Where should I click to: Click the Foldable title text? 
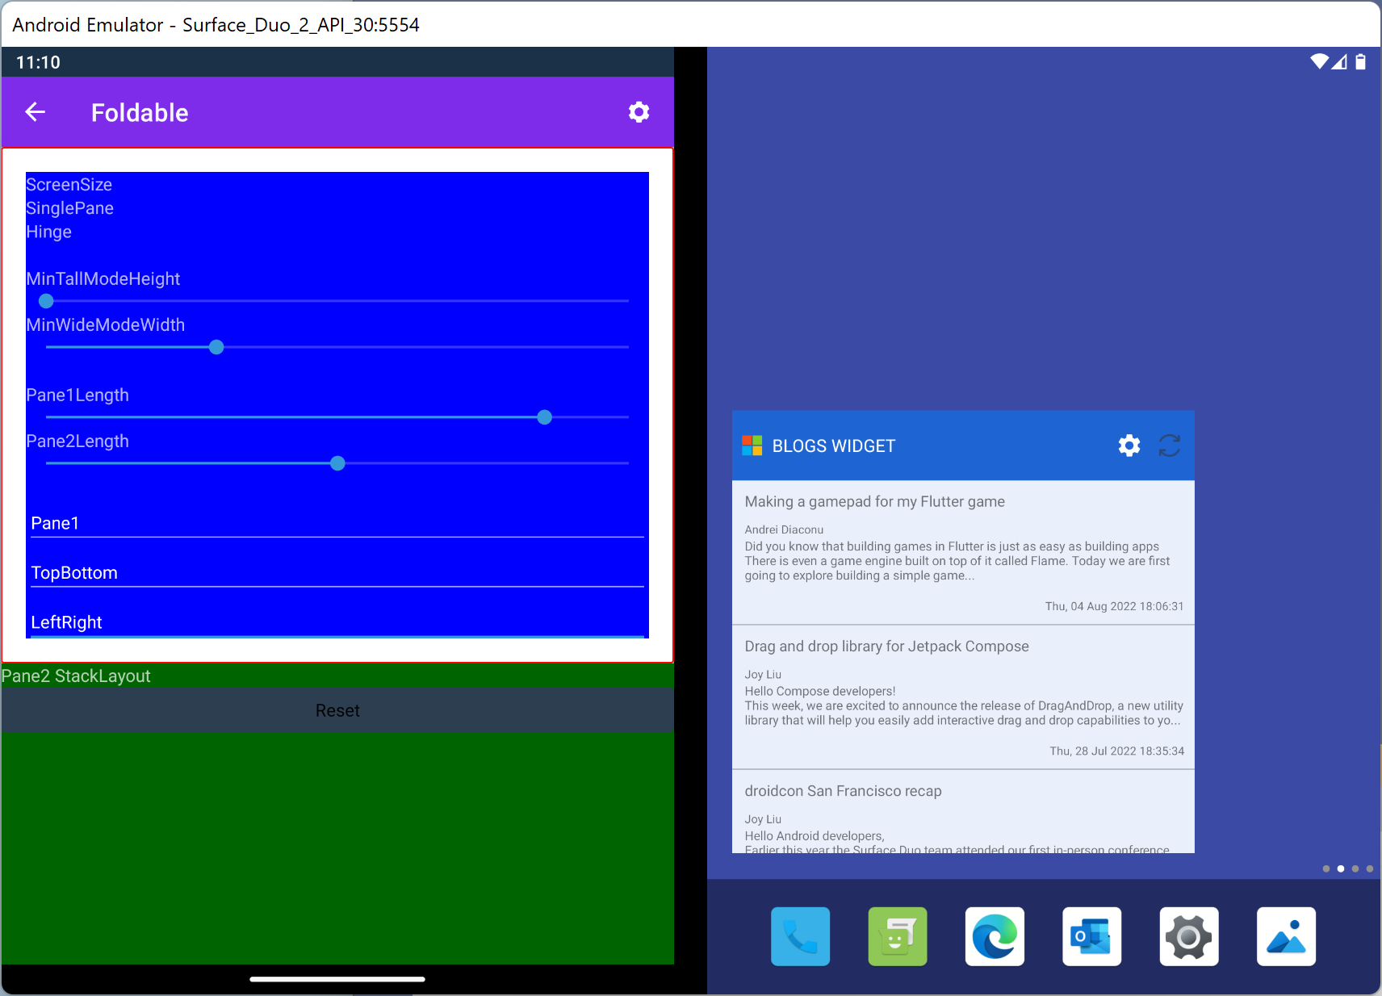point(140,112)
